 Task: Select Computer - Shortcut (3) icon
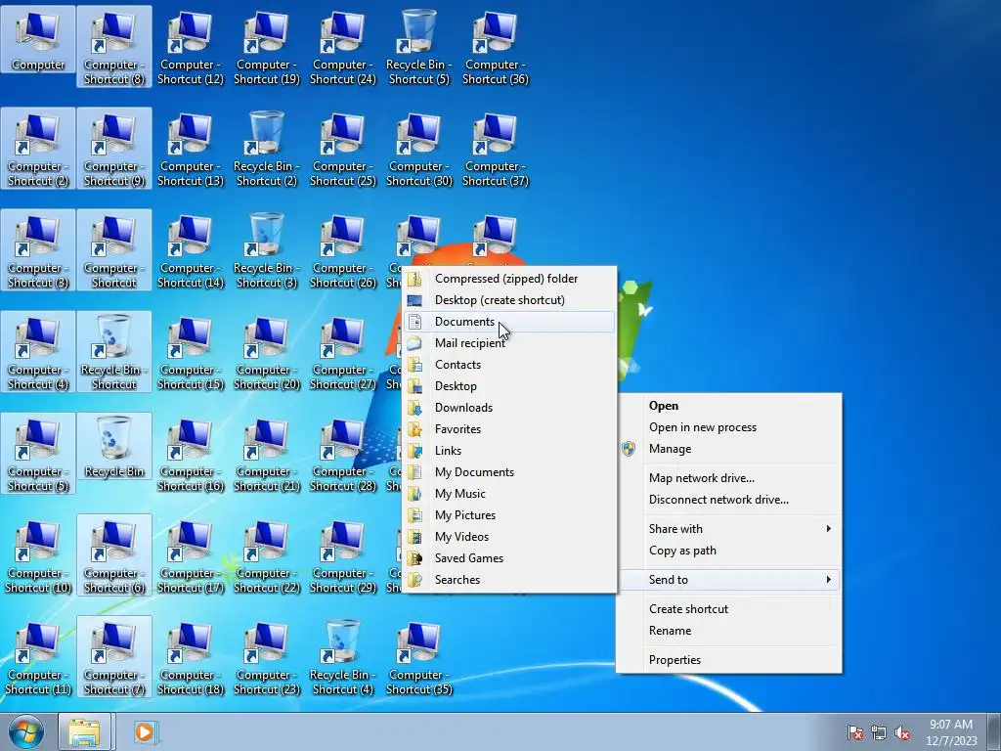click(38, 249)
